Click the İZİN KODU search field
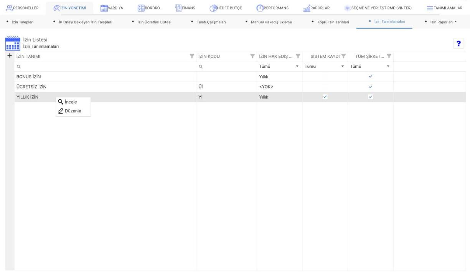470x274 pixels. (226, 66)
